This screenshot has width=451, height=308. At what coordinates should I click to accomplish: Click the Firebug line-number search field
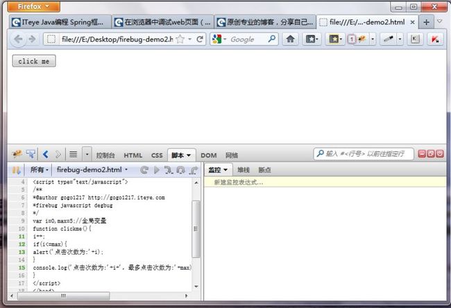coord(364,154)
